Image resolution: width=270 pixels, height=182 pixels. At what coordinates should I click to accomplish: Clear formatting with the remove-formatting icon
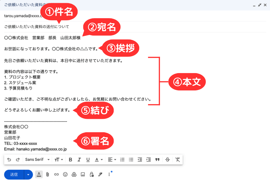point(178,160)
